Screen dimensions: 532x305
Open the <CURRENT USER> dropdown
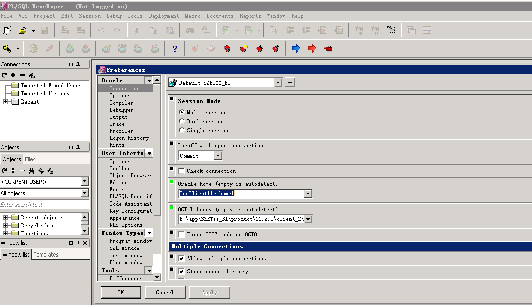pos(85,182)
